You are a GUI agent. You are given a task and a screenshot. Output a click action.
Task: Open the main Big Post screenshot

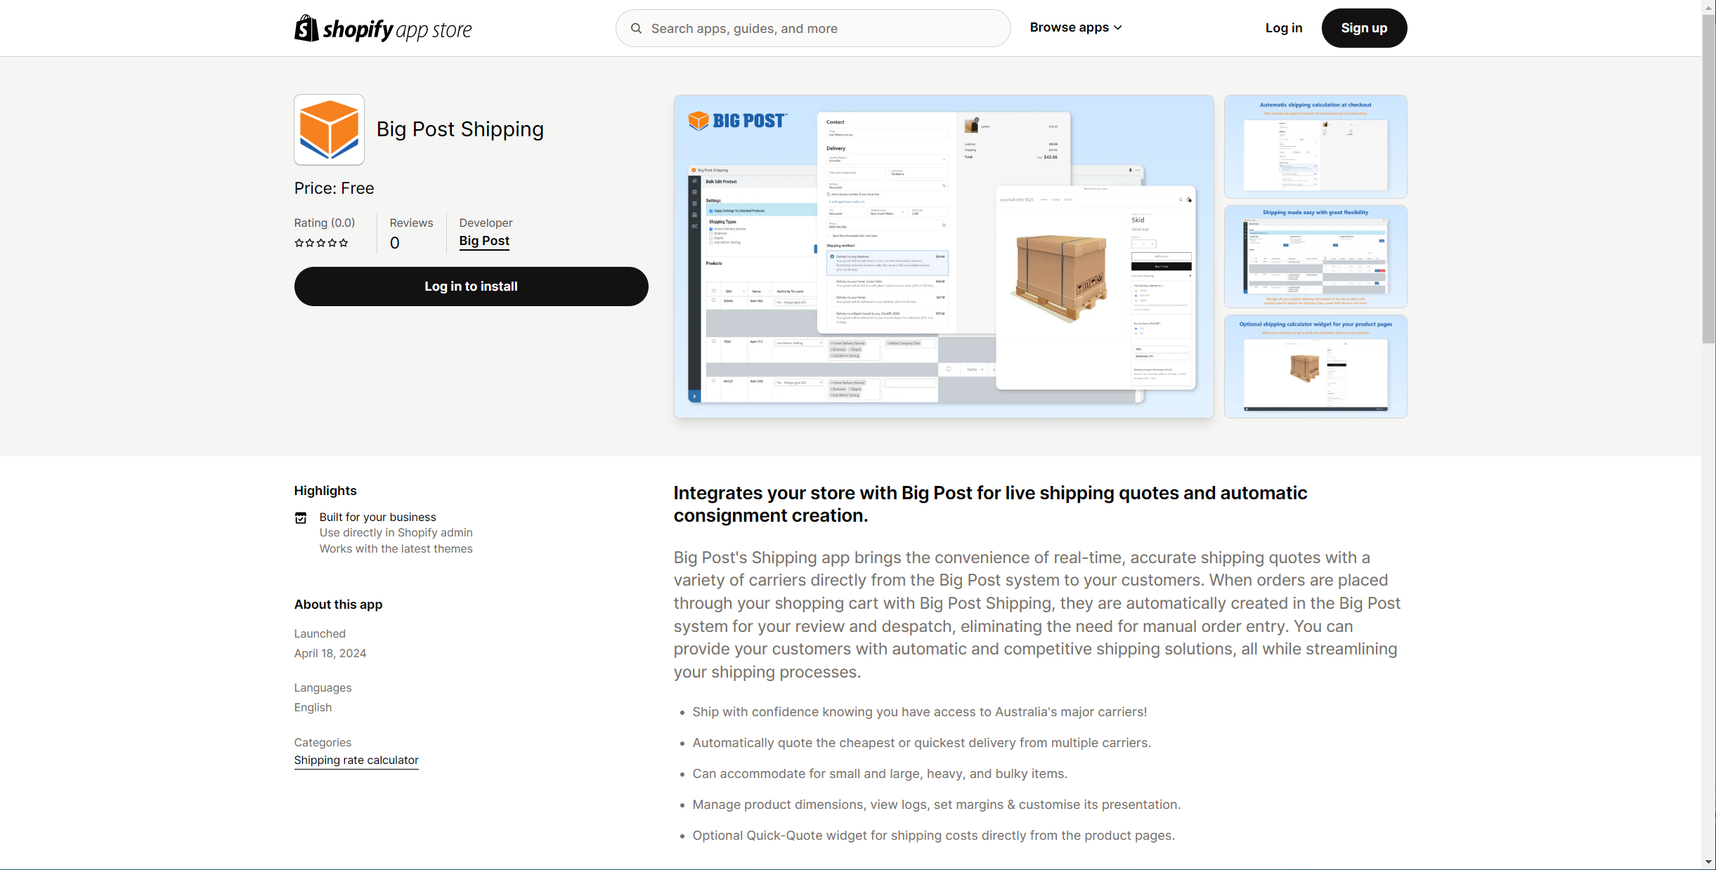pyautogui.click(x=944, y=257)
